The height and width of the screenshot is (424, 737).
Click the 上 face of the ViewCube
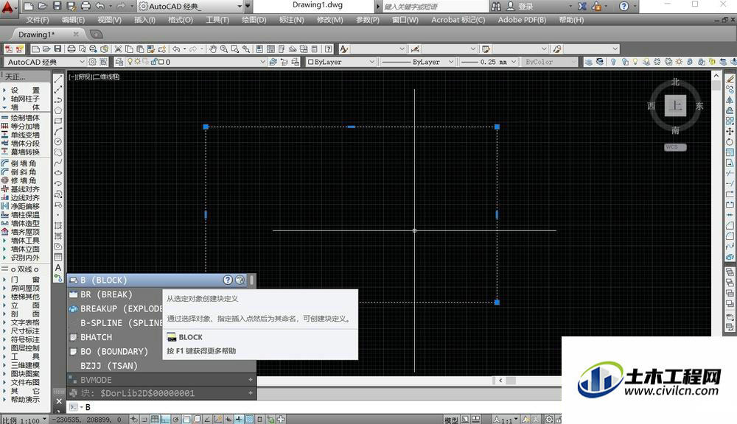pyautogui.click(x=675, y=106)
